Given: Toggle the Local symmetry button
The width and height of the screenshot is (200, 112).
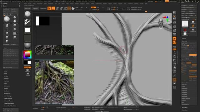Looking at the screenshot, I should point(174,47).
